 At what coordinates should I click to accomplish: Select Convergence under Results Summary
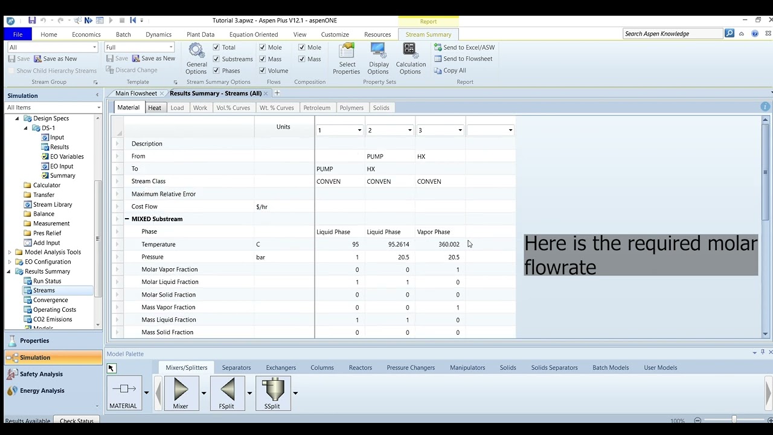click(51, 300)
